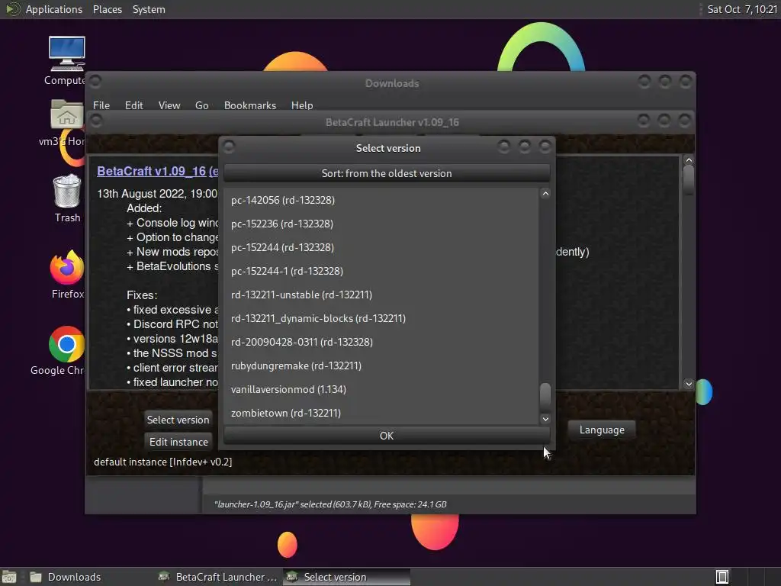This screenshot has height=586, width=781.
Task: Click default instance [Infdev+ v0.2] label
Action: [x=163, y=462]
